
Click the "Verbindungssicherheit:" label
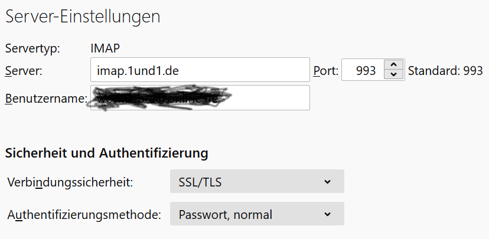(x=70, y=182)
